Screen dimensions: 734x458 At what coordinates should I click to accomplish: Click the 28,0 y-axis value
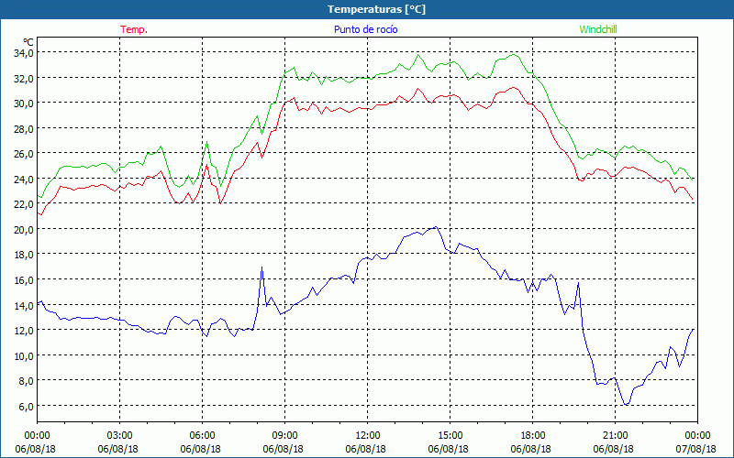[24, 129]
